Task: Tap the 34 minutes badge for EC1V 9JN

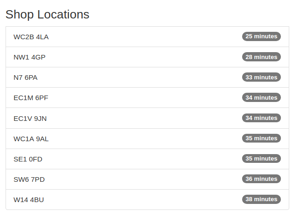Action: (261, 118)
